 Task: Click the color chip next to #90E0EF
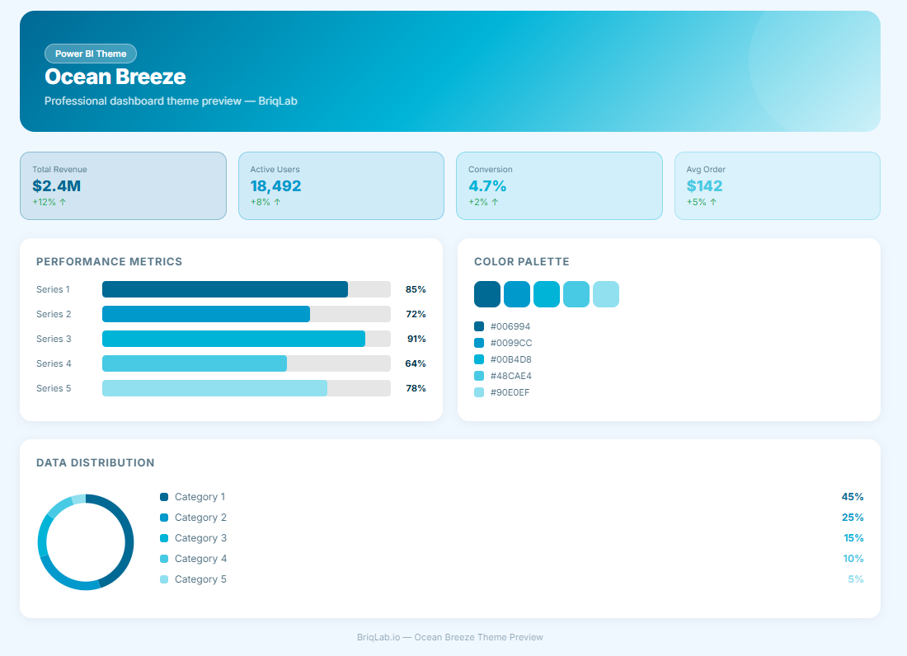pyautogui.click(x=479, y=392)
